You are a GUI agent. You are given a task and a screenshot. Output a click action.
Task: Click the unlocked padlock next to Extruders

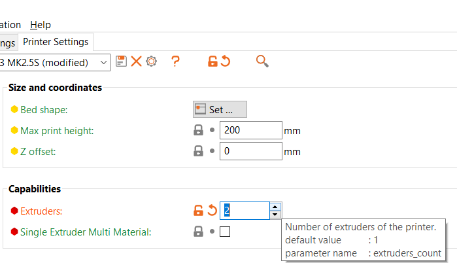(x=198, y=211)
